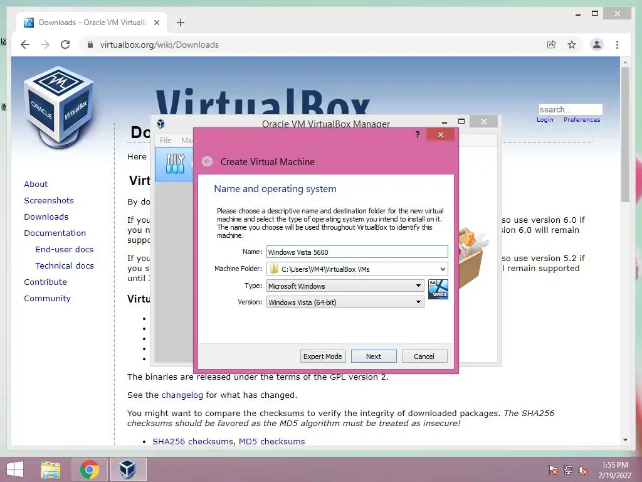Click the Expert Mode button
This screenshot has width=642, height=482.
tap(323, 356)
